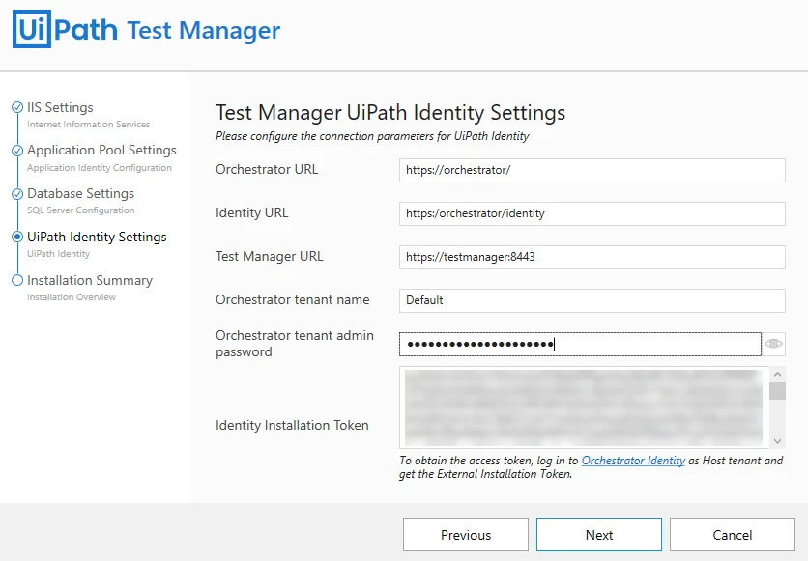This screenshot has width=808, height=561.
Task: Click the 'Orchestrator tenant admin password' label
Action: (295, 344)
